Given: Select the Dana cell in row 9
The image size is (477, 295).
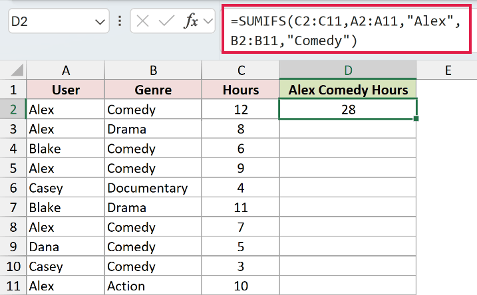Looking at the screenshot, I should tap(66, 246).
